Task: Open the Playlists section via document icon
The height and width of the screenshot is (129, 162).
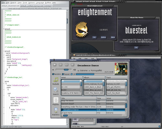Action: (x=56, y=100)
